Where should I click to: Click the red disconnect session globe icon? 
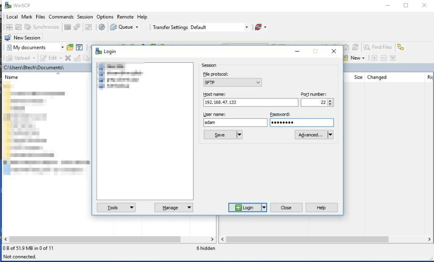point(258,27)
